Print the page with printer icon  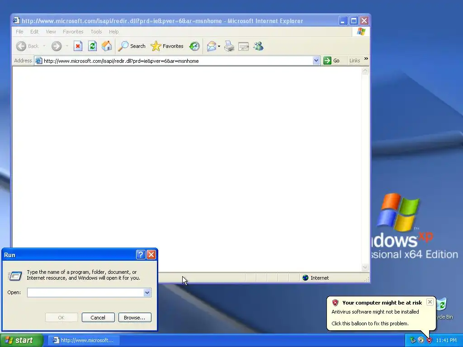pyautogui.click(x=229, y=47)
